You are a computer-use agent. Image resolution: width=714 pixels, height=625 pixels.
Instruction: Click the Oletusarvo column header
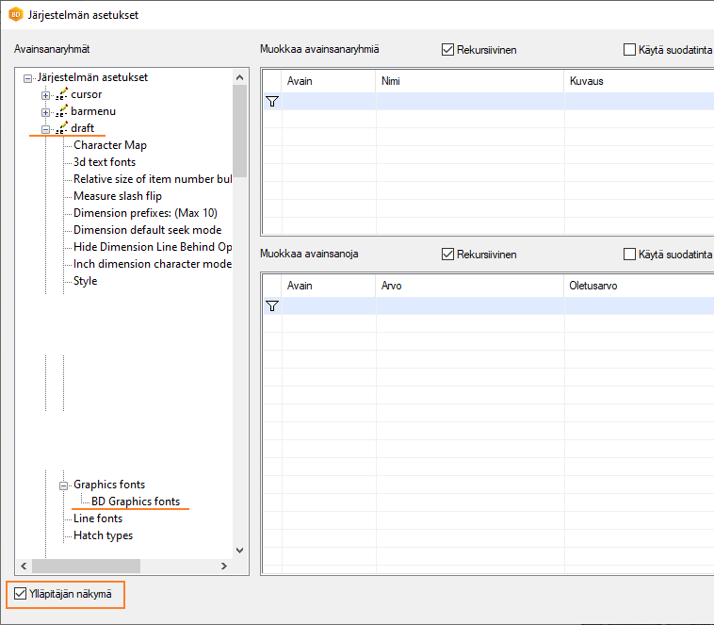point(637,286)
